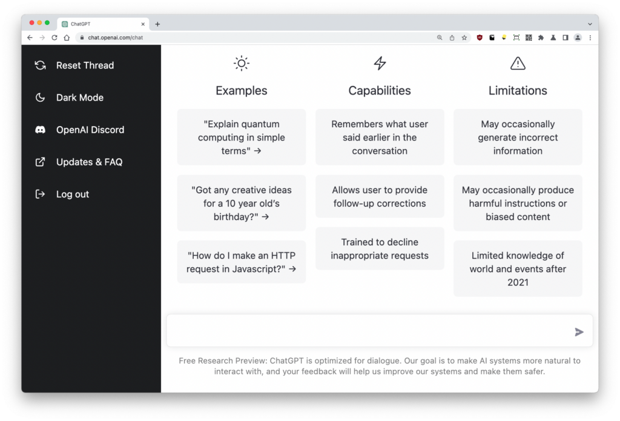Image resolution: width=620 pixels, height=421 pixels.
Task: Open the Updates & FAQ link
Action: point(89,162)
